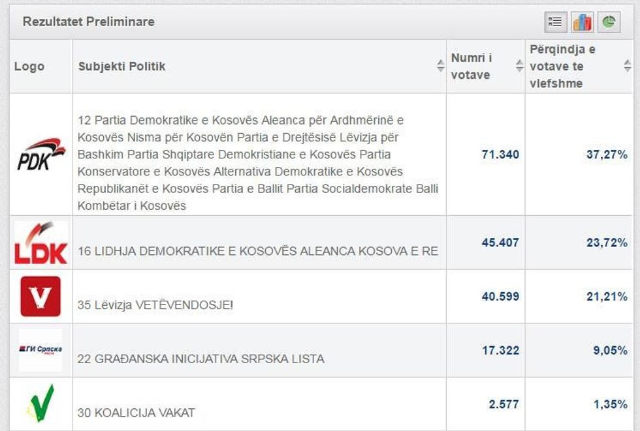Show results as bar chart
The image size is (640, 431).
click(x=582, y=22)
